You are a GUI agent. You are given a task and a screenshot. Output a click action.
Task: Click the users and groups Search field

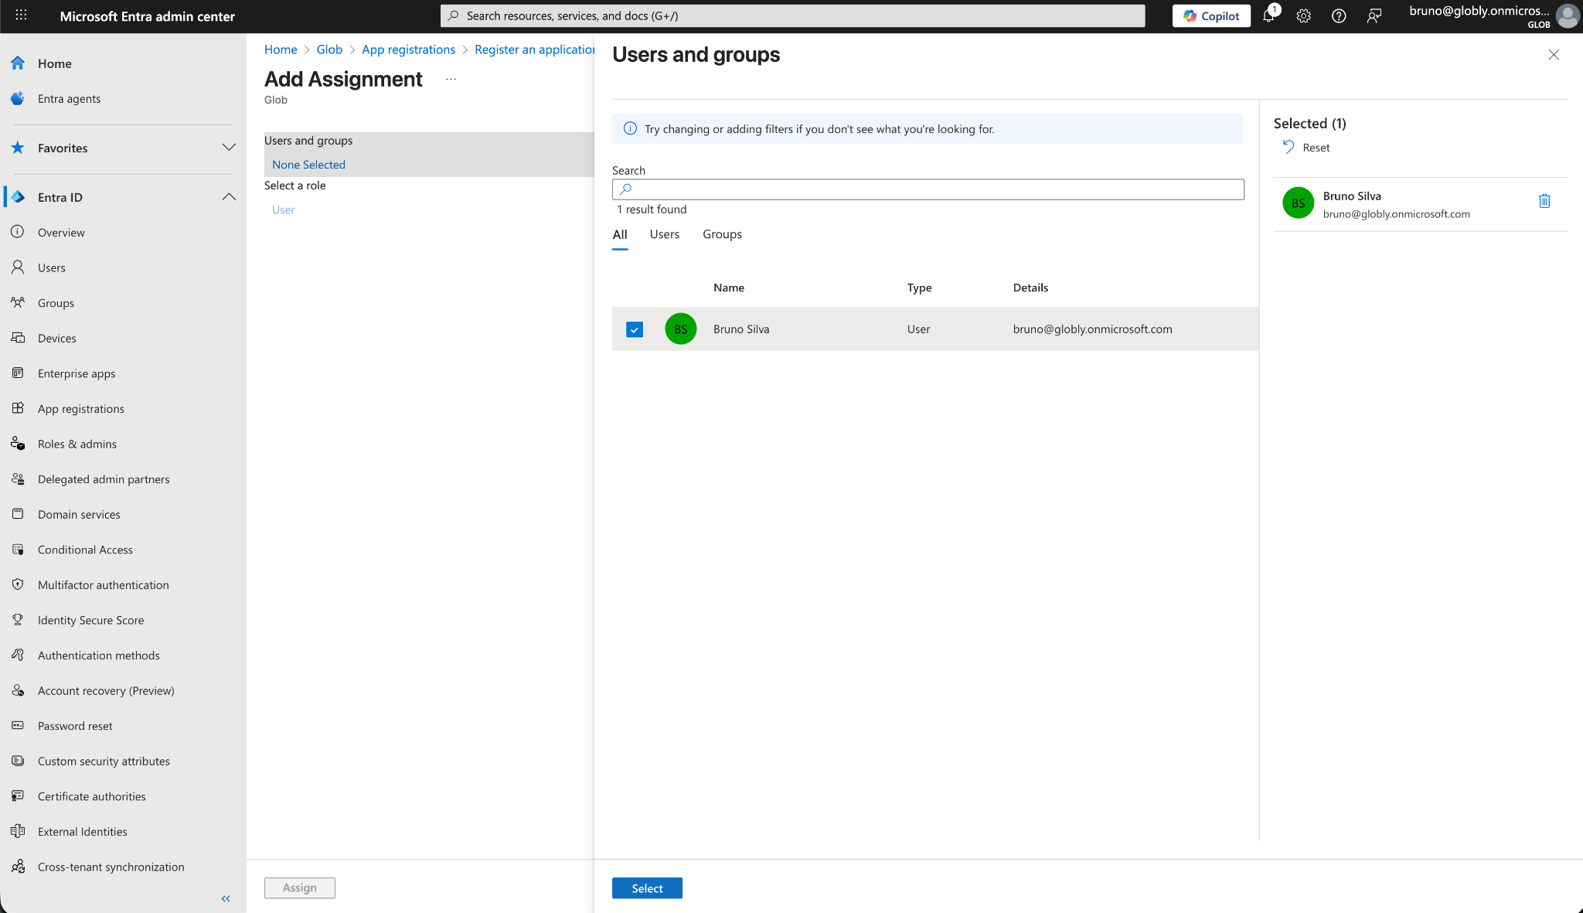coord(928,189)
